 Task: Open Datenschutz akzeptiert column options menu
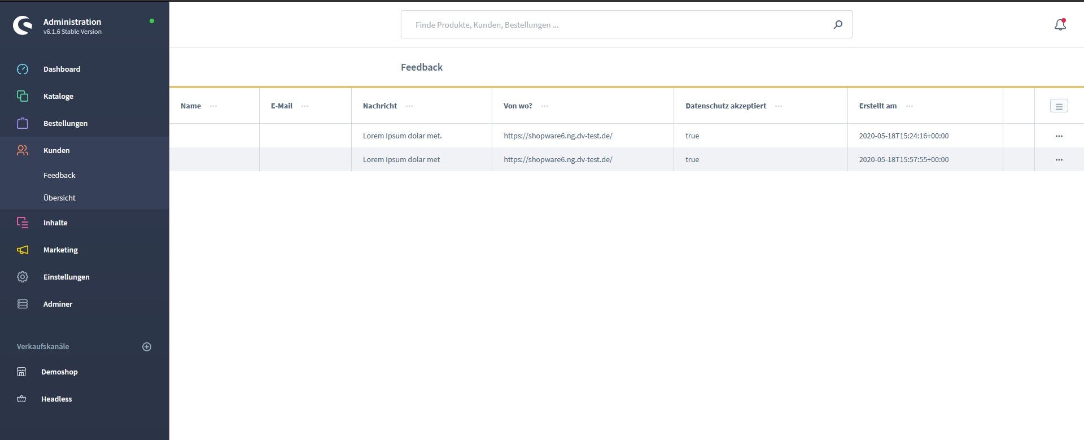[779, 106]
